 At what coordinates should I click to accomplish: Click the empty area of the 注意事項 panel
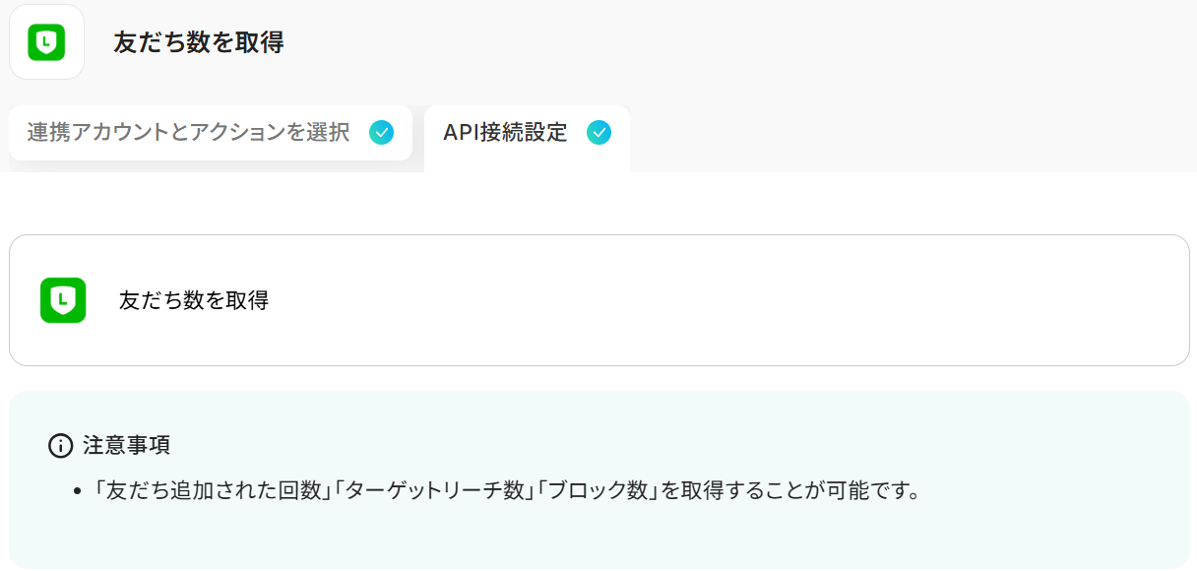[689, 537]
